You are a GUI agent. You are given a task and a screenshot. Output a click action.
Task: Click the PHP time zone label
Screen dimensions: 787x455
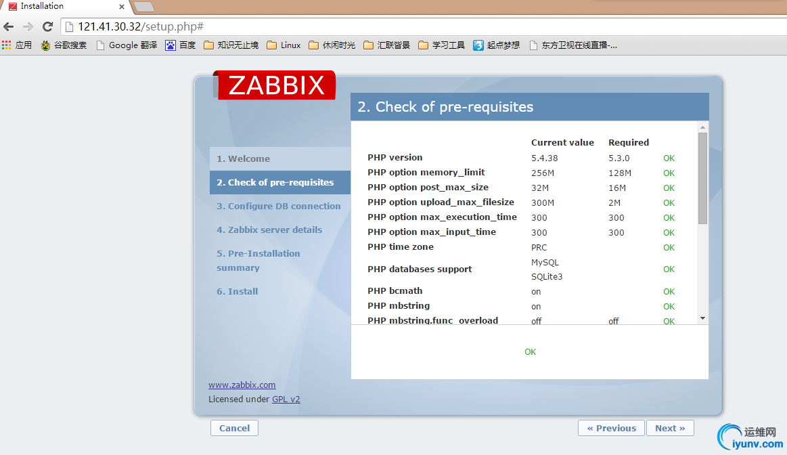click(401, 246)
